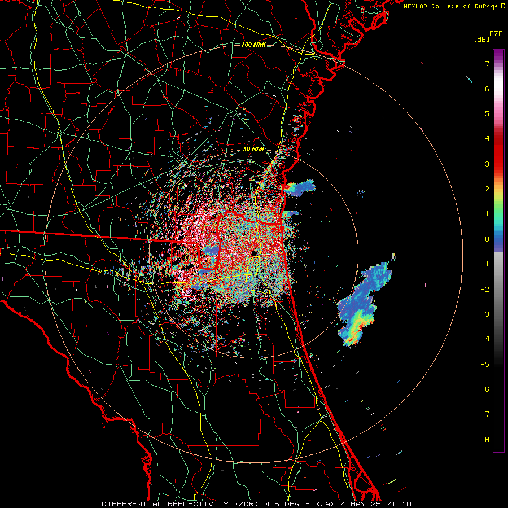Click the "-7" value on the color scale

pyautogui.click(x=485, y=414)
